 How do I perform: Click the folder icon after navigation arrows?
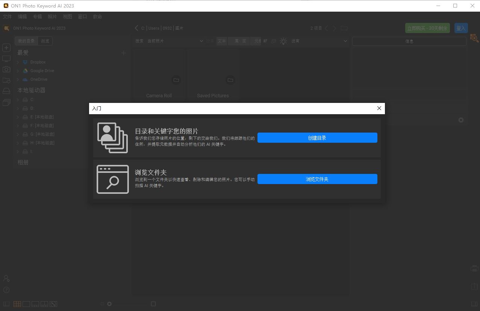(x=344, y=28)
